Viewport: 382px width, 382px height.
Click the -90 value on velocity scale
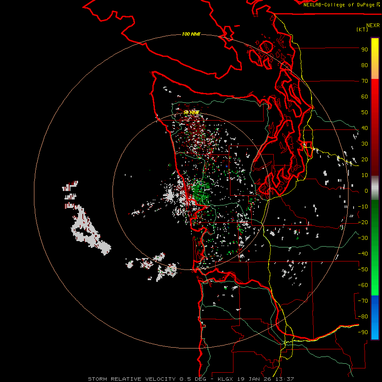(363, 332)
